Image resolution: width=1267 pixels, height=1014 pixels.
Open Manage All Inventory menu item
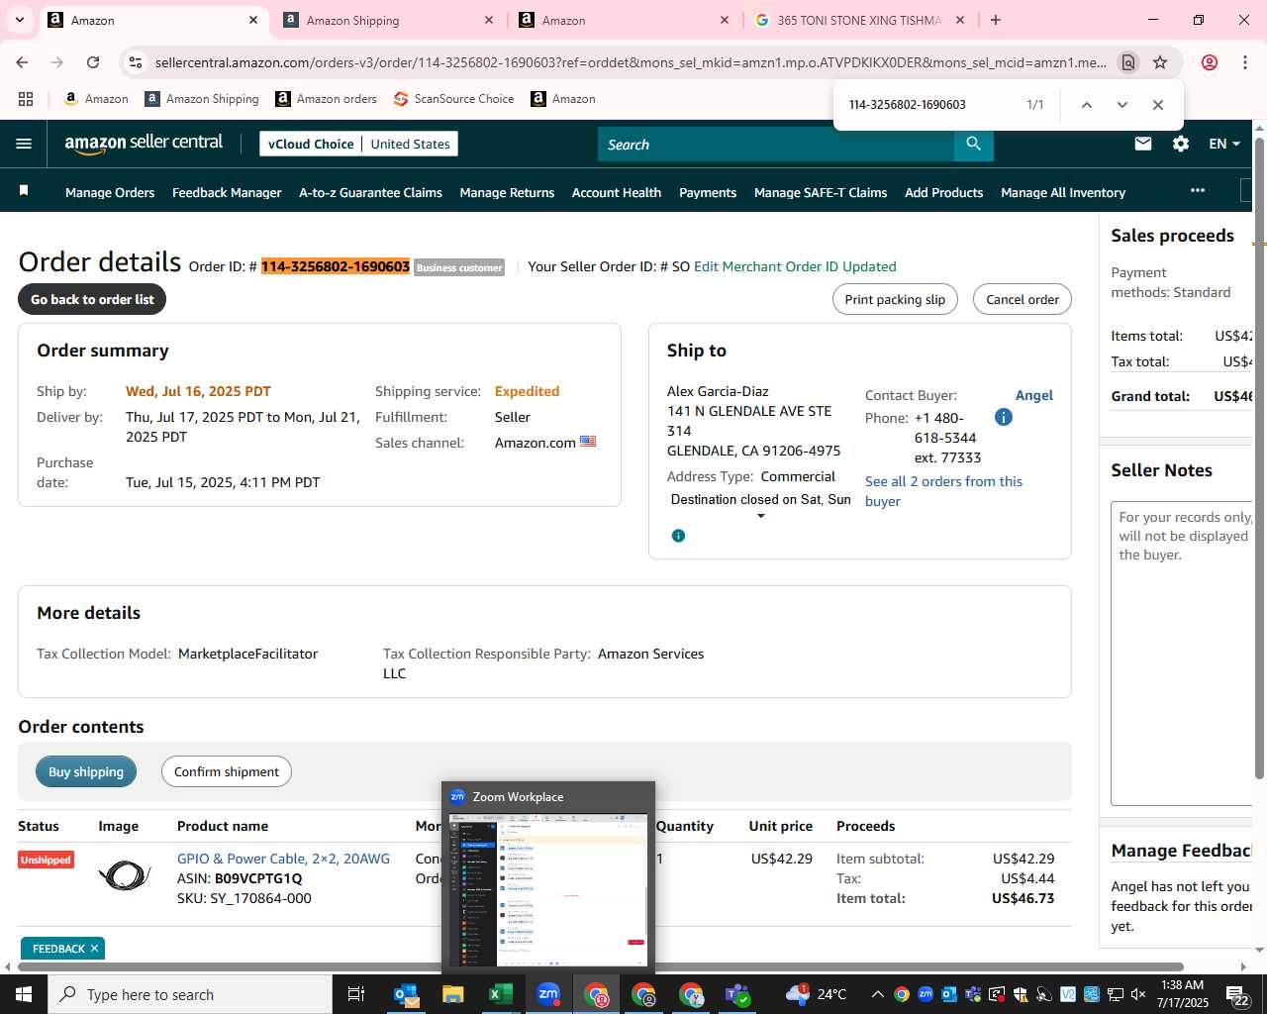(1063, 192)
